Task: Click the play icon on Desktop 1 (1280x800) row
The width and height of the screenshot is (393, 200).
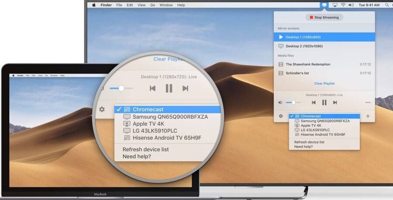Action: coord(281,37)
